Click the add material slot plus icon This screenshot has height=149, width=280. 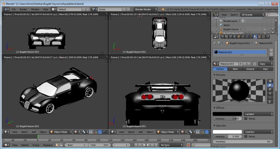point(271,50)
